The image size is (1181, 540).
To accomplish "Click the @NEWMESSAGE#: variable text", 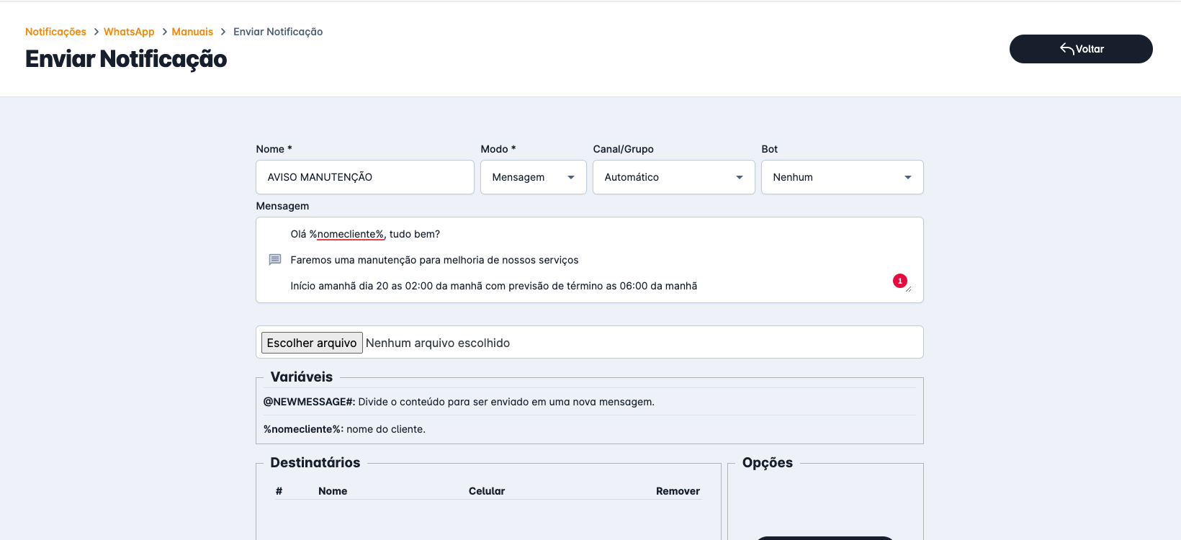I will 310,402.
